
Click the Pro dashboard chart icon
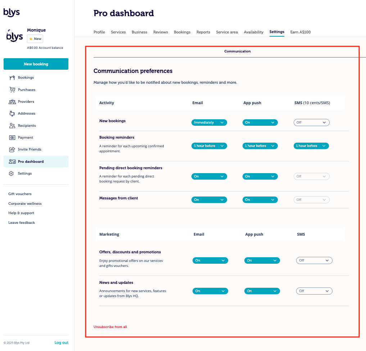pyautogui.click(x=12, y=162)
